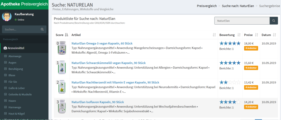Image resolution: width=281 pixels, height=120 pixels.
Task: Click the search magnifier in the sidebar
Action: (x=42, y=29)
